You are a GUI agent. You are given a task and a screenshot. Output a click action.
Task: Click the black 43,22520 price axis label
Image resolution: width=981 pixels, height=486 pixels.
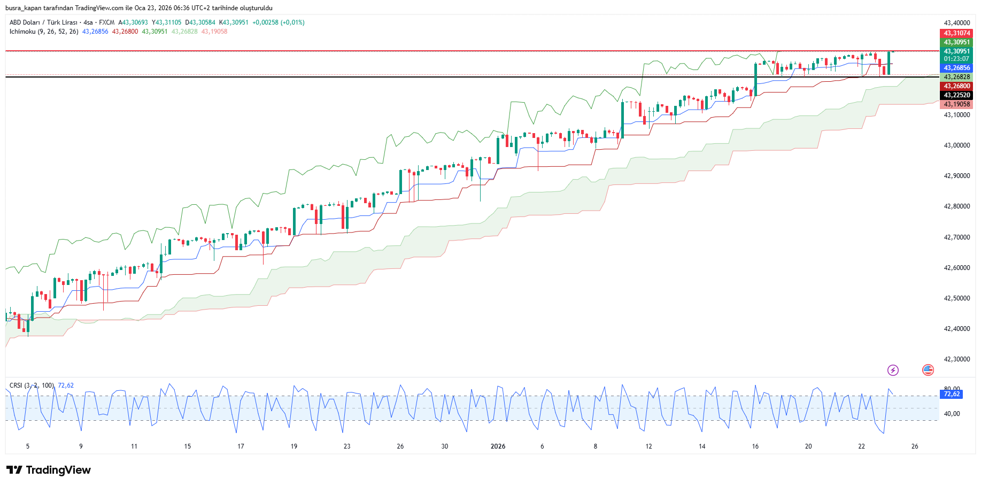click(956, 95)
